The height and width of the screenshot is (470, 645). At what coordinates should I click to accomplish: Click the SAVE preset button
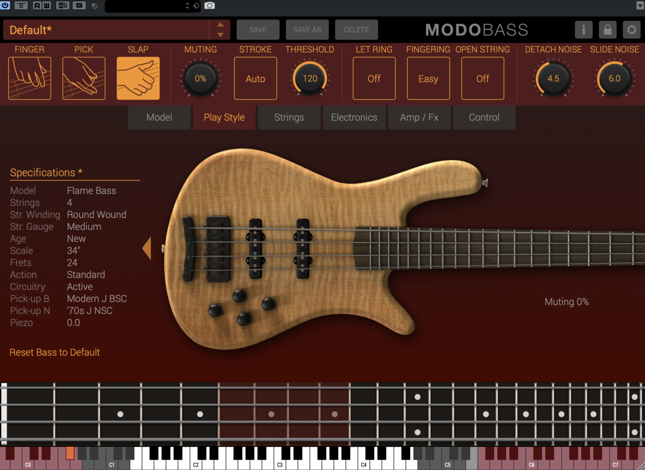[258, 30]
